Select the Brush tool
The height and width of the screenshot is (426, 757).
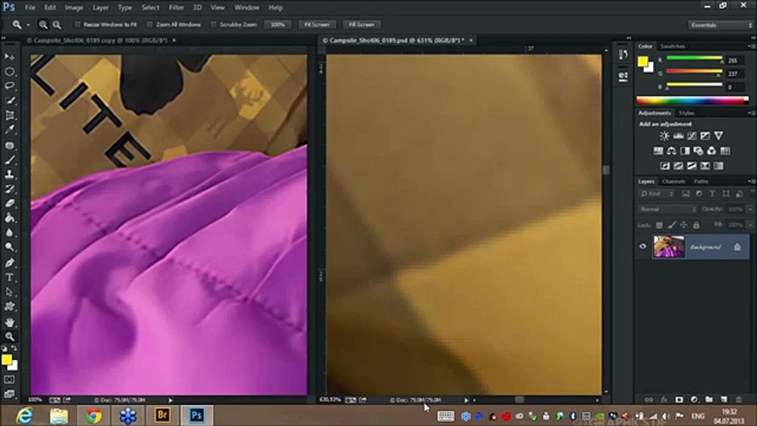click(9, 160)
